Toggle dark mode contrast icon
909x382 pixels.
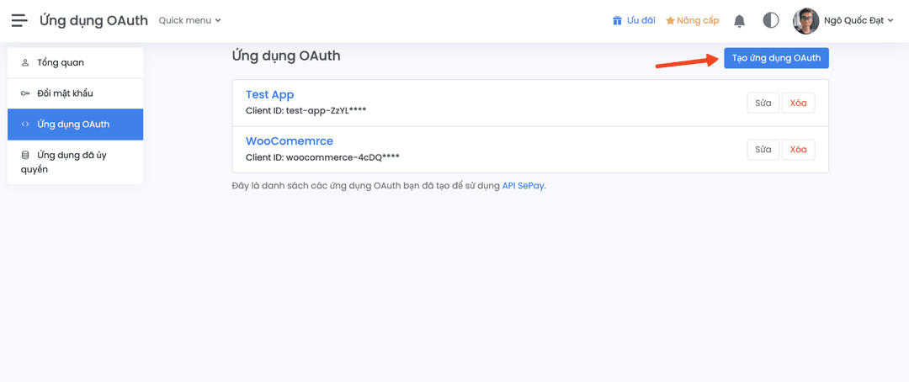(770, 21)
